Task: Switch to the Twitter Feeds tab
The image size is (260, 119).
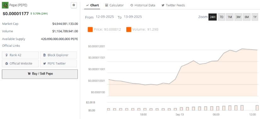Action: [173, 5]
